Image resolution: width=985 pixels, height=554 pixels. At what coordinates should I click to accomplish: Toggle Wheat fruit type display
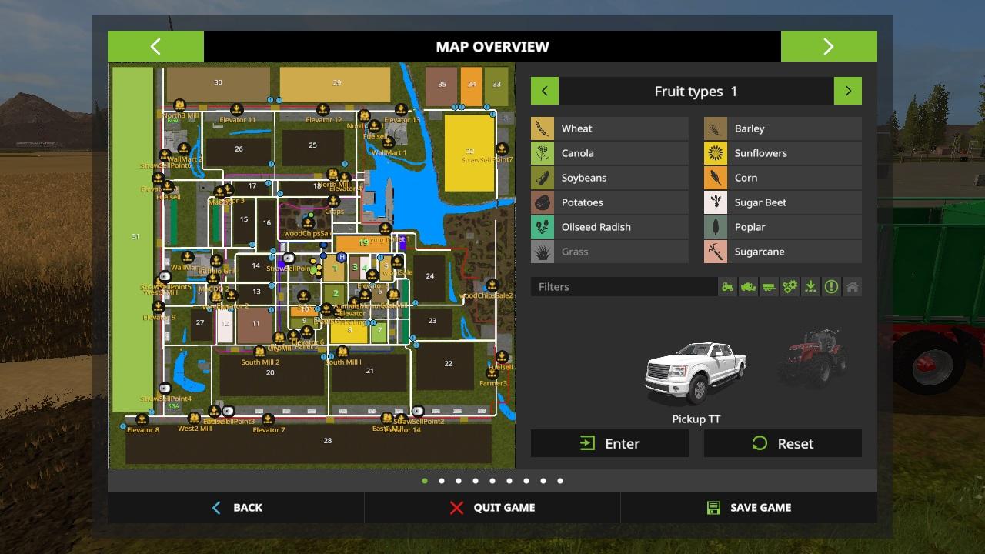click(x=609, y=128)
